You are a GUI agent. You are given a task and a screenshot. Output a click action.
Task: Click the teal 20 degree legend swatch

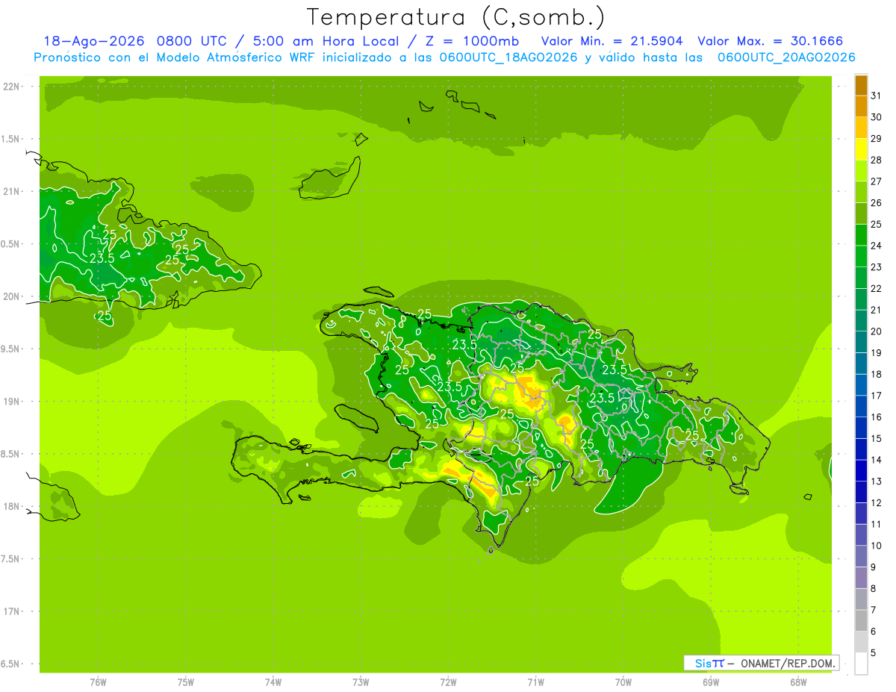click(x=861, y=321)
